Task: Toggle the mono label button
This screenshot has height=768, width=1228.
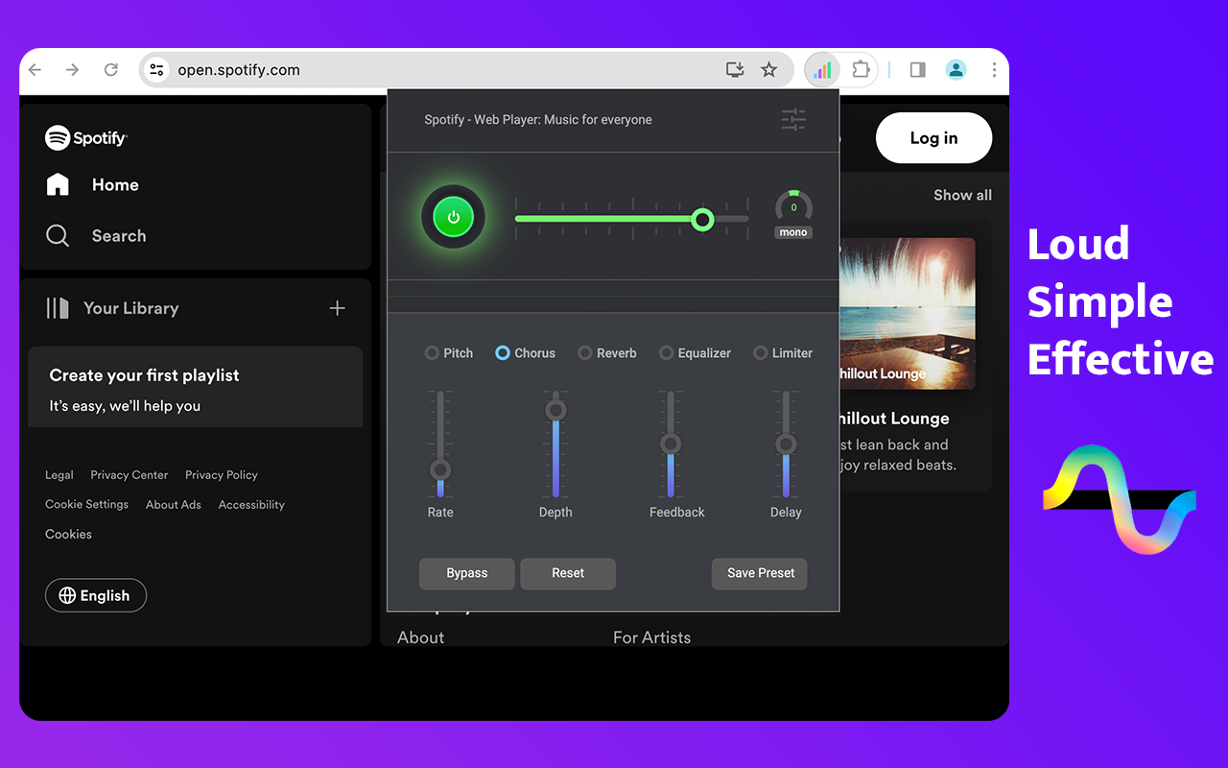Action: pos(793,232)
